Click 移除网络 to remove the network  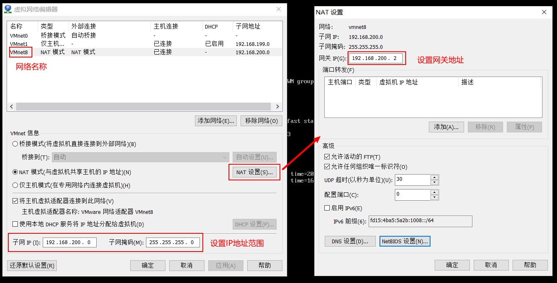[261, 121]
